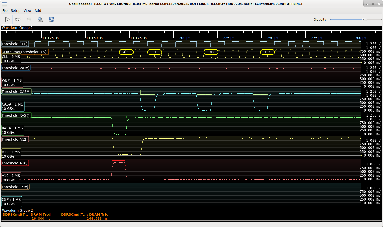Image resolution: width=383 pixels, height=227 pixels.
Task: Click the 11.125 µs timeline label
Action: (x=51, y=38)
